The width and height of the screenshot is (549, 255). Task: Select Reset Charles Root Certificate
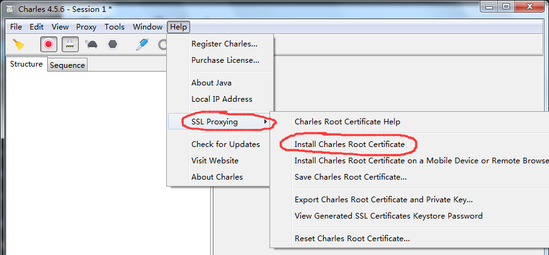[352, 239]
